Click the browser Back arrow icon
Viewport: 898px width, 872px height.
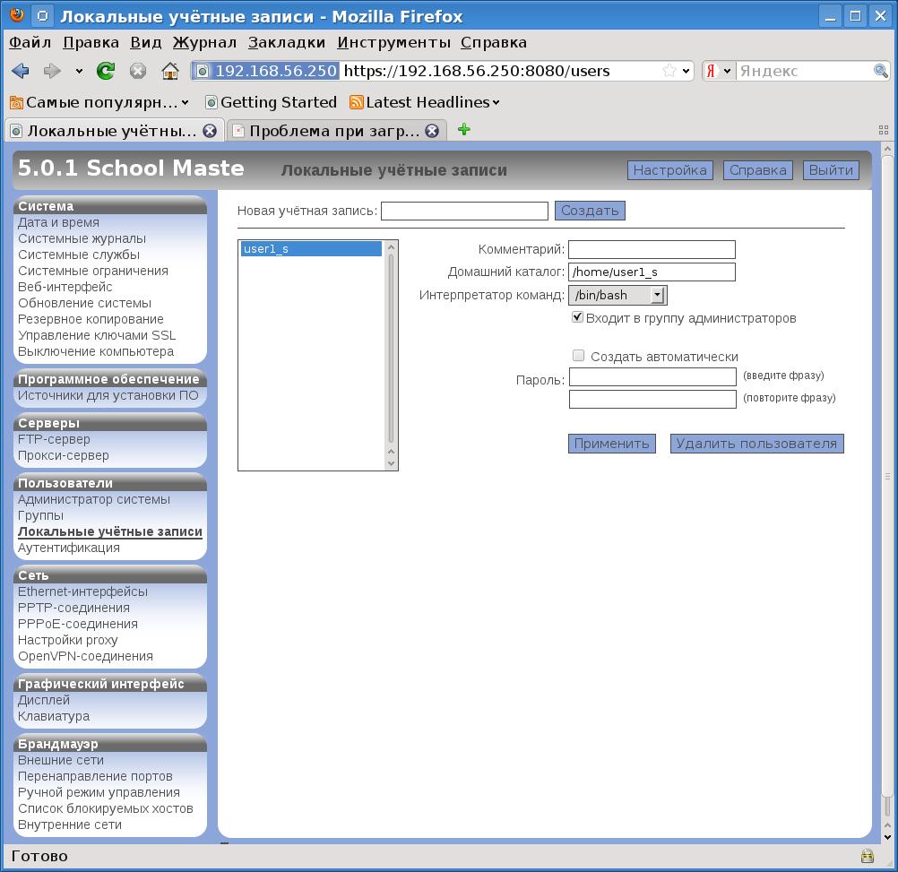[x=21, y=71]
